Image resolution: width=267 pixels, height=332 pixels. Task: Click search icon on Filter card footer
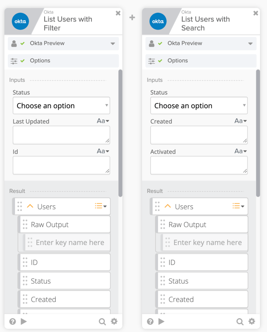102,322
